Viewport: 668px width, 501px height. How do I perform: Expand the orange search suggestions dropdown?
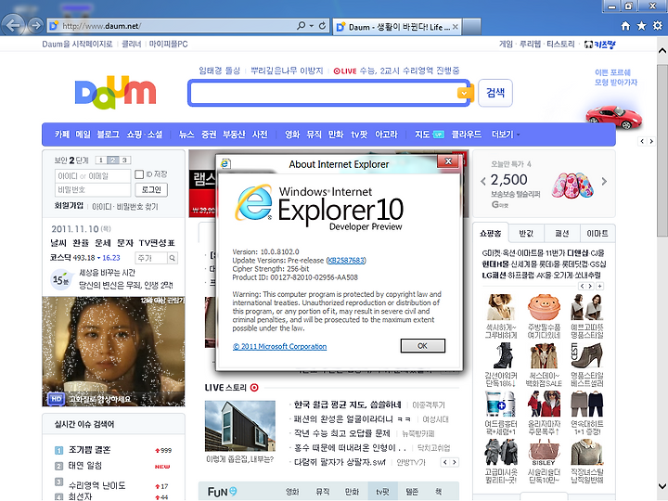click(x=464, y=93)
